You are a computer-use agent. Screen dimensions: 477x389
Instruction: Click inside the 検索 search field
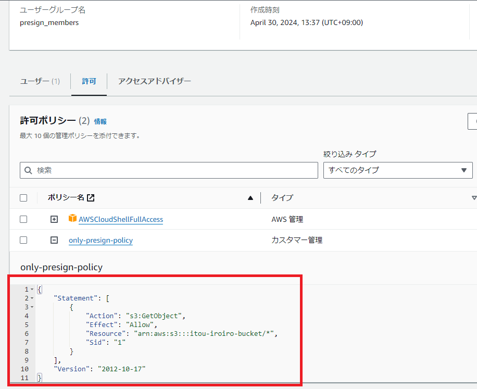(x=156, y=170)
